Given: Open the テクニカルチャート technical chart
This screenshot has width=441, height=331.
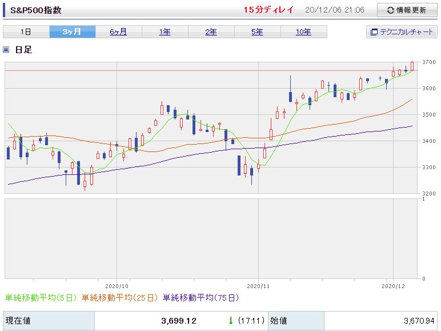Looking at the screenshot, I should click(x=402, y=32).
